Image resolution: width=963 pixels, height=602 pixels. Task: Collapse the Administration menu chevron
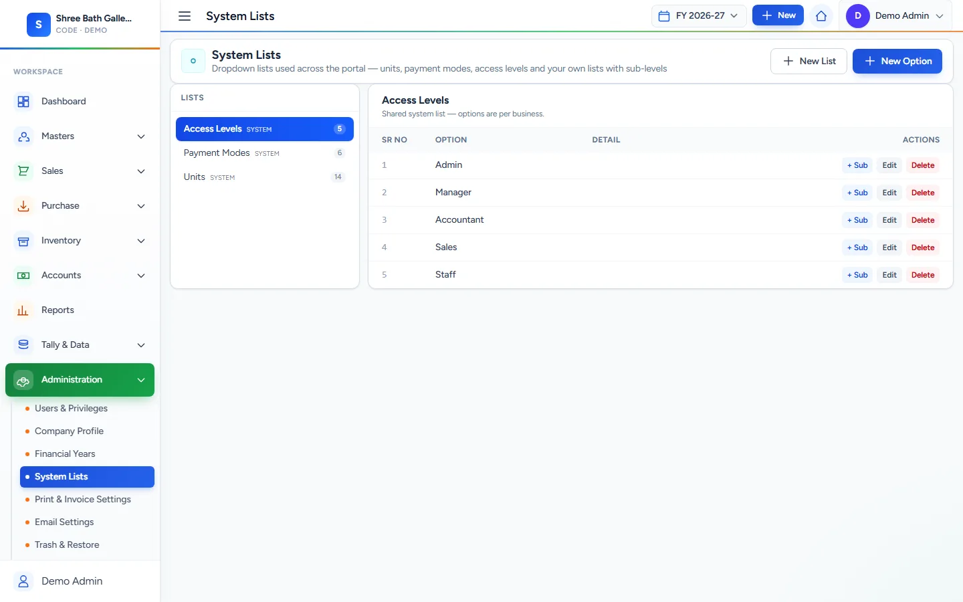[x=141, y=380]
